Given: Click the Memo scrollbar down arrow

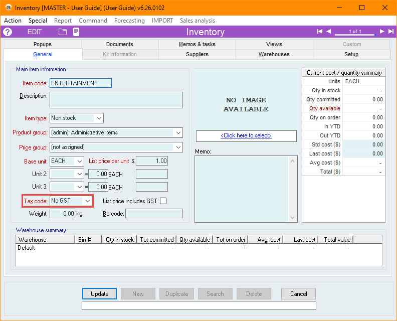Looking at the screenshot, I should coord(292,218).
